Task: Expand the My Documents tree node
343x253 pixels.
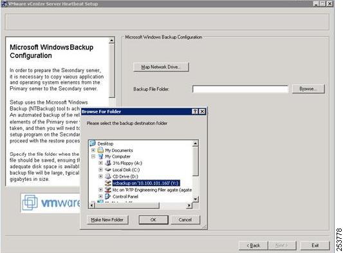Action: click(93, 150)
